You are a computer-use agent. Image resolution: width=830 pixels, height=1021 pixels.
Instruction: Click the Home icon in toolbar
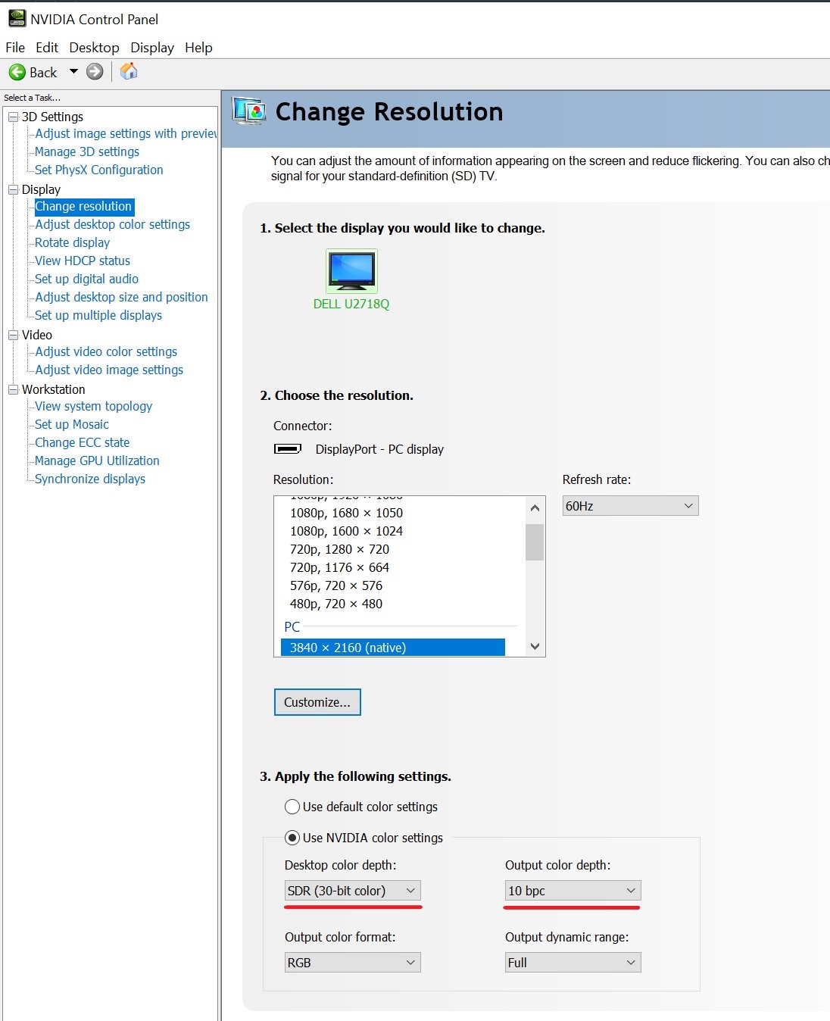coord(129,71)
